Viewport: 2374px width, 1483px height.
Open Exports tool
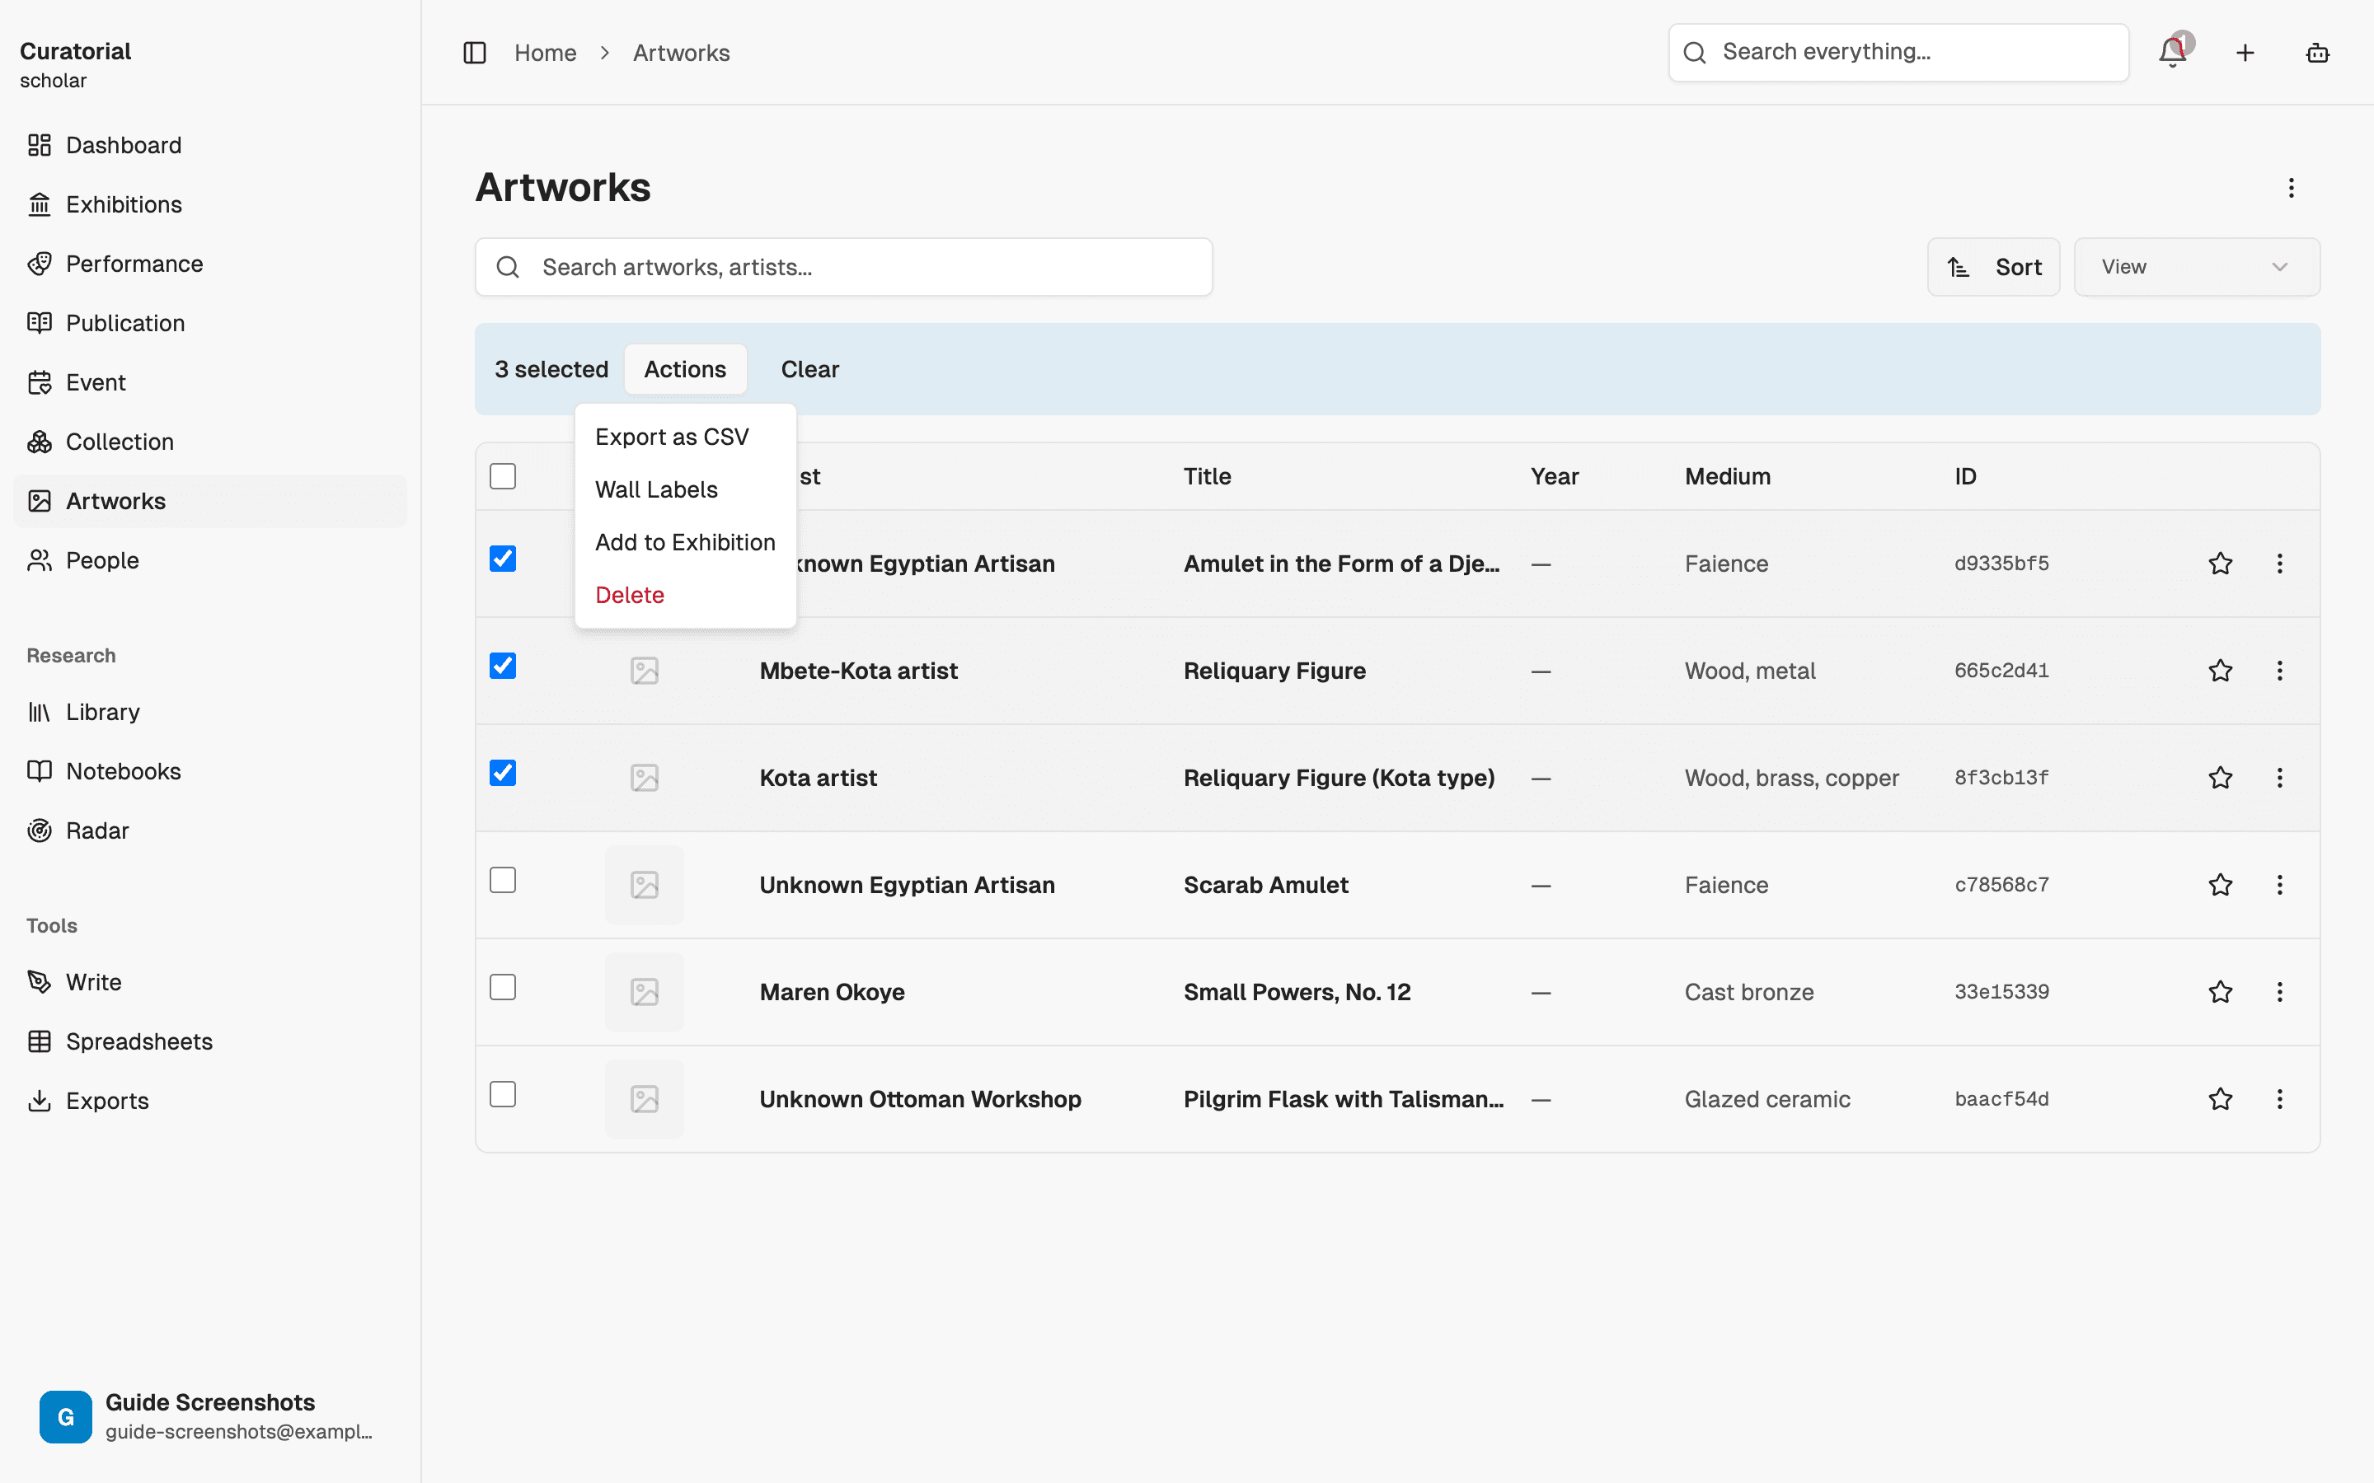[210, 1101]
